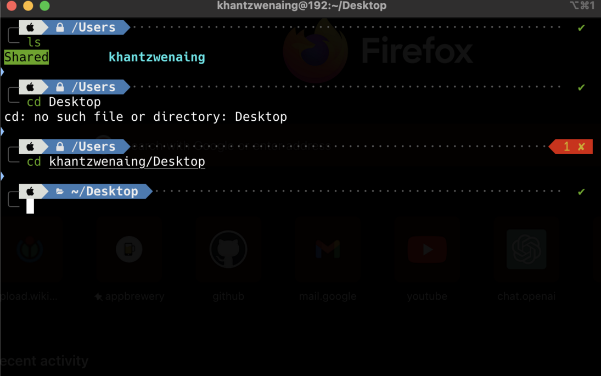Click the highlighted Shared directory name
Image resolution: width=601 pixels, height=376 pixels.
pos(26,57)
